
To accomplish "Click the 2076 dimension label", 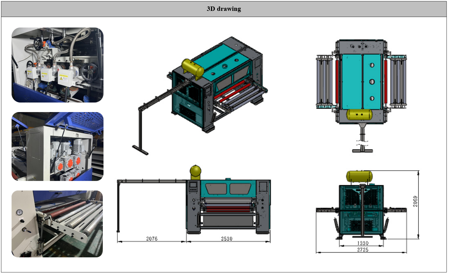I will coord(152,239).
